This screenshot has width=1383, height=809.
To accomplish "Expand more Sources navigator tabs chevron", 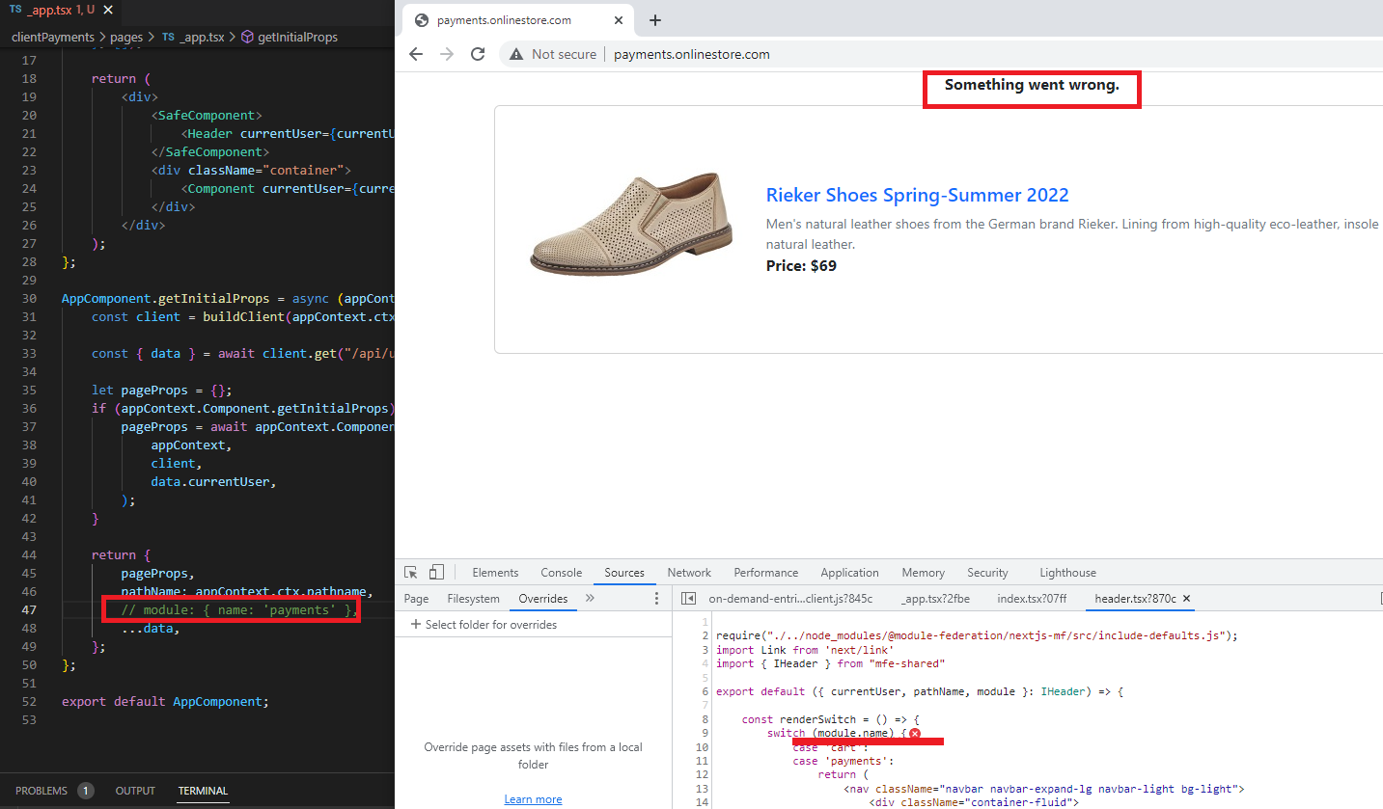I will click(590, 599).
